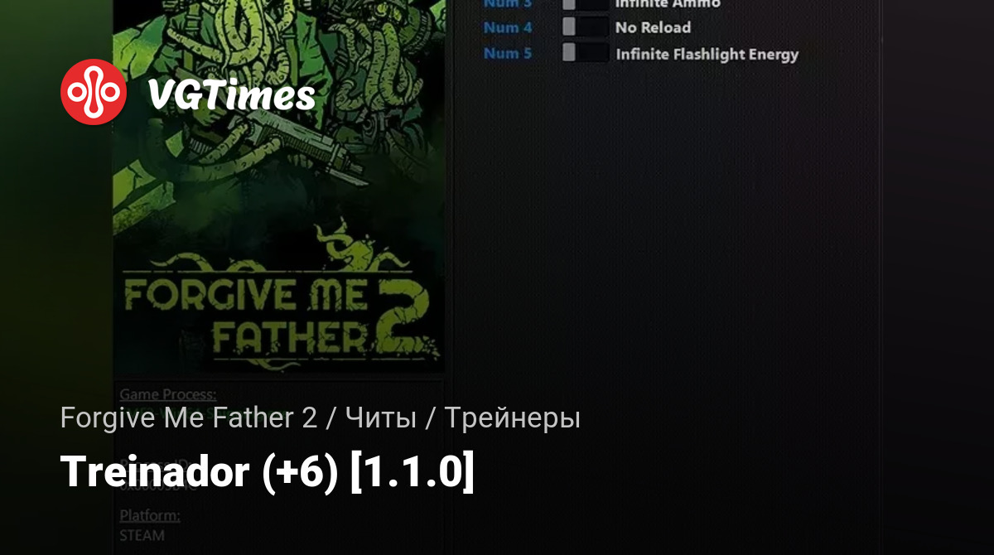
Task: Open the VGTimes wordmark link
Action: point(231,94)
